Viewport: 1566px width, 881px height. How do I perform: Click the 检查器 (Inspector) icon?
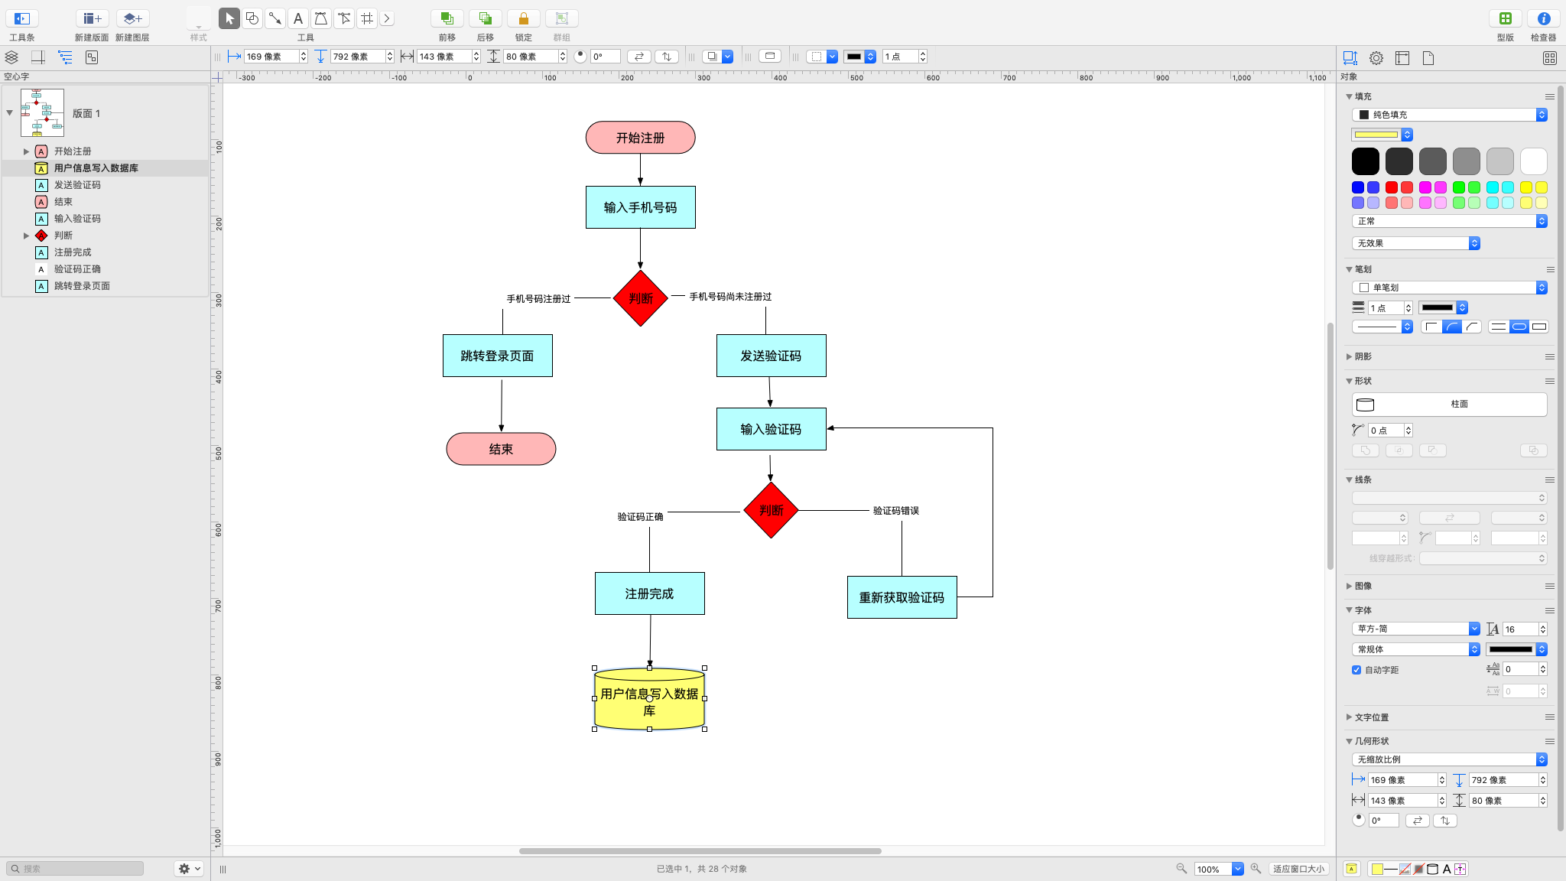click(x=1542, y=18)
